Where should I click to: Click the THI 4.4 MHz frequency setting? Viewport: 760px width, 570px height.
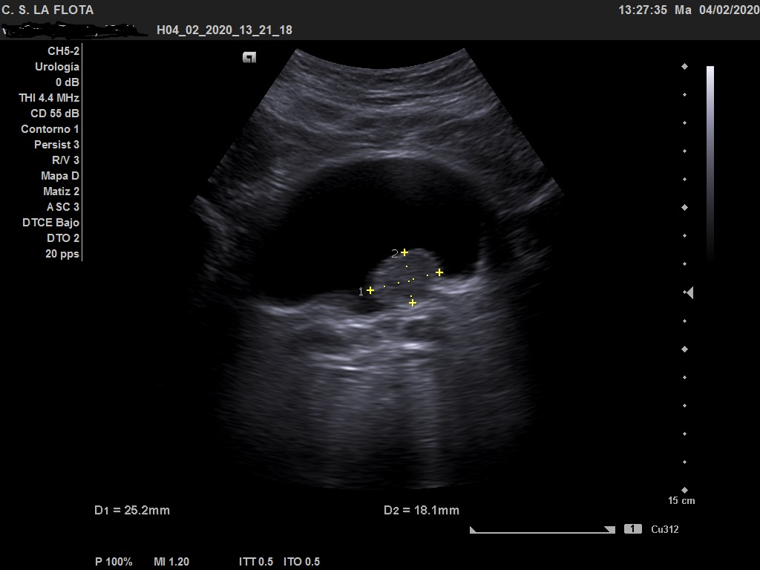click(49, 98)
